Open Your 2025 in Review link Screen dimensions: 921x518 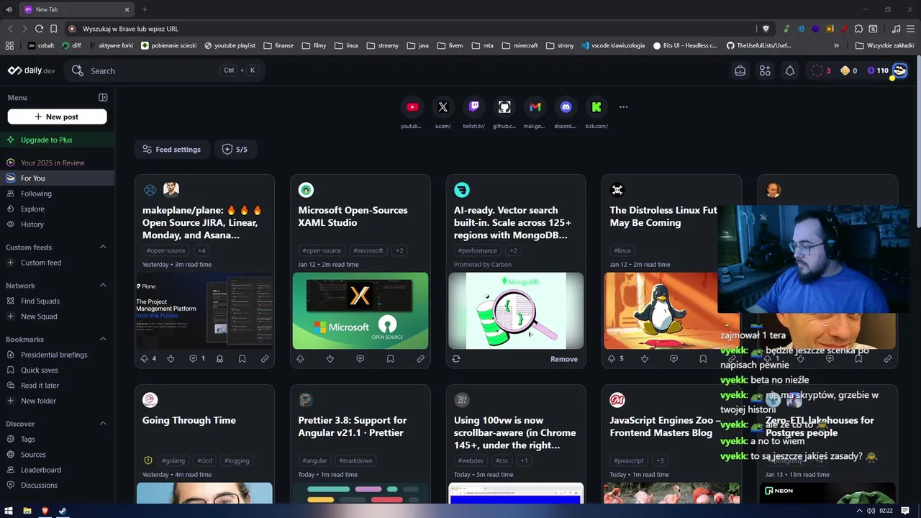pyautogui.click(x=57, y=163)
